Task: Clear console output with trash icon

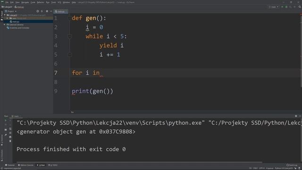Action: (10, 141)
